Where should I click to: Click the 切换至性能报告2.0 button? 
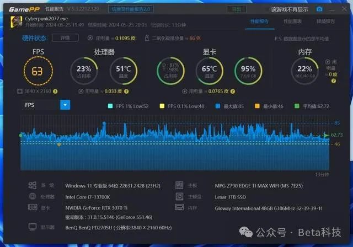[131, 9]
